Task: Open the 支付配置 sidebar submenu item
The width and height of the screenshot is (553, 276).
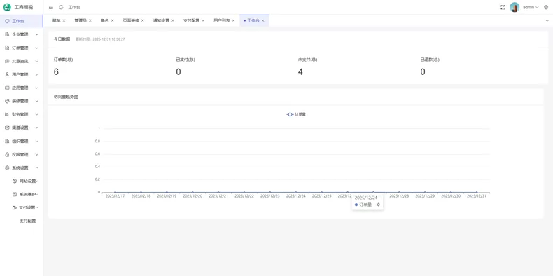Action: (27, 221)
